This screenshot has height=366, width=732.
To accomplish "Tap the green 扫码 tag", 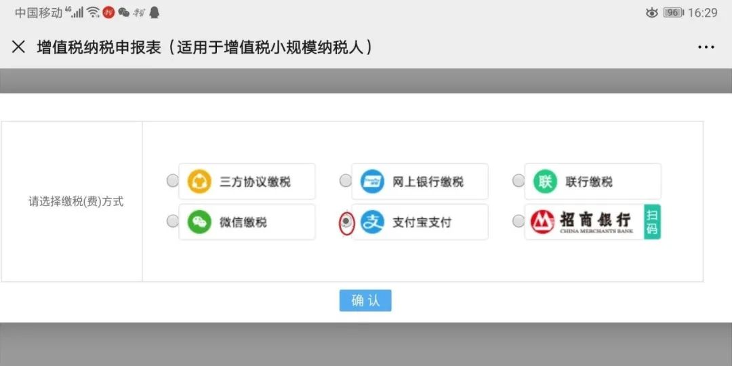I will point(652,222).
